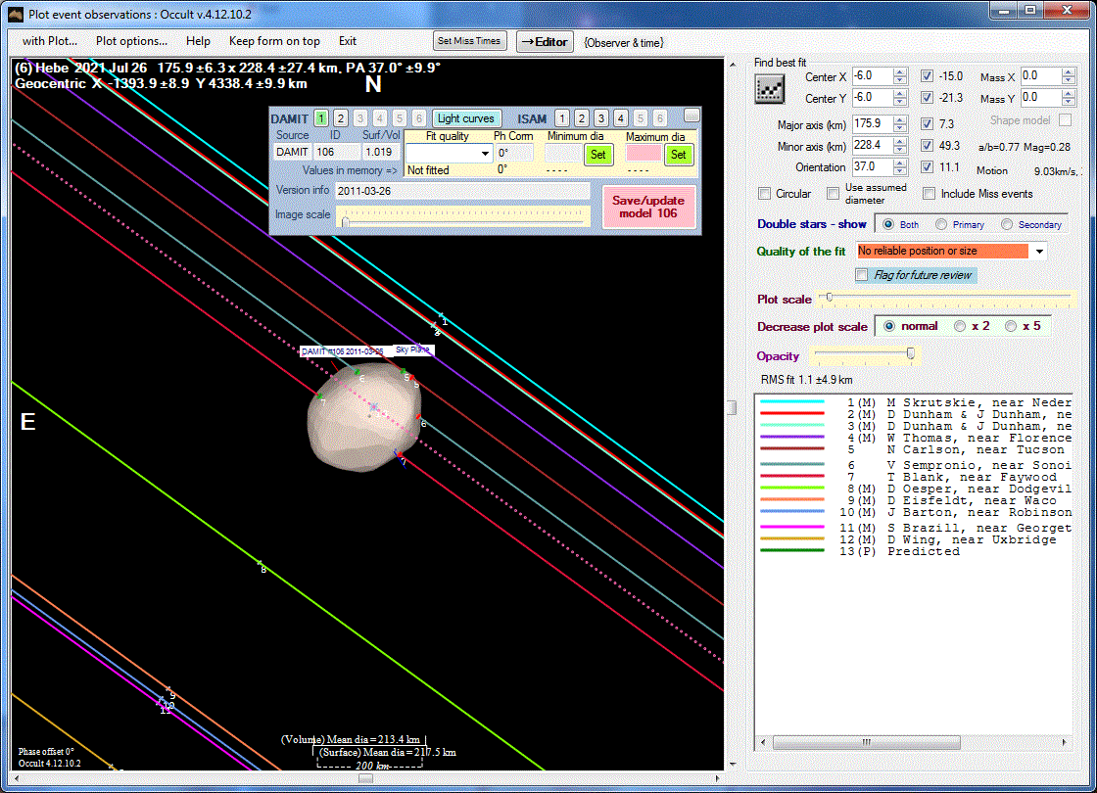This screenshot has height=793, width=1097.
Task: Click the Set Miss Times button
Action: [469, 41]
